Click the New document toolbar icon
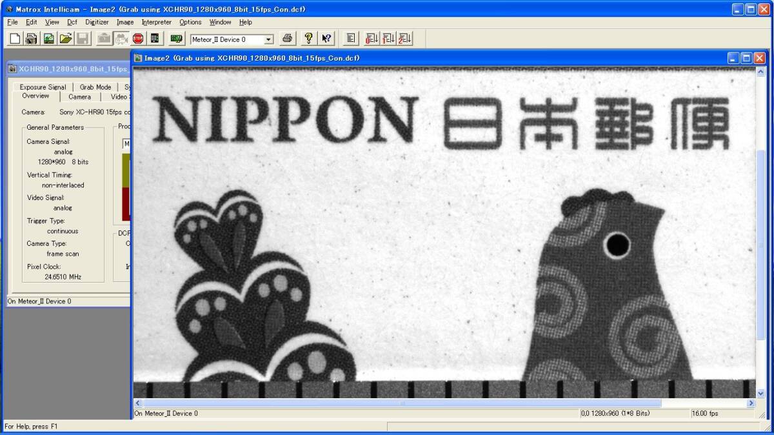 (x=15, y=39)
